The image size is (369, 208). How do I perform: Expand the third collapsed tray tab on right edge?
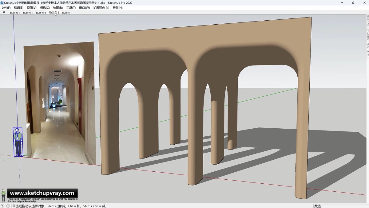368,45
